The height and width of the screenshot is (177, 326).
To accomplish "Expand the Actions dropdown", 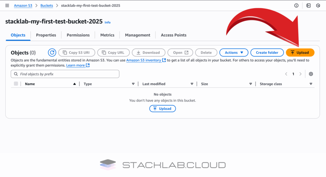I will [234, 53].
